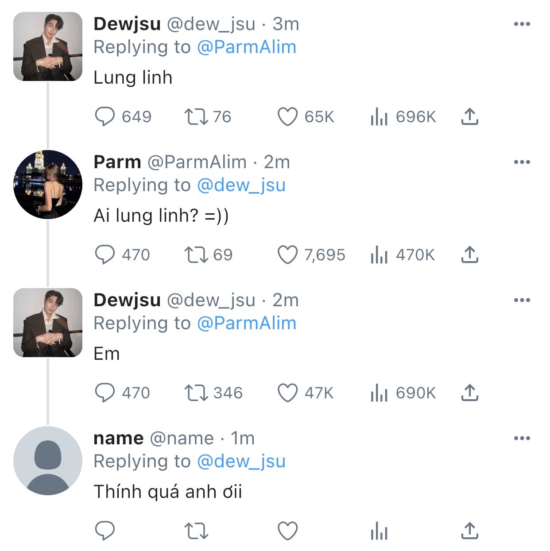Image resolution: width=550 pixels, height=551 pixels.
Task: Share Parm's "Ai lung linh?" tweet
Action: pos(469,255)
